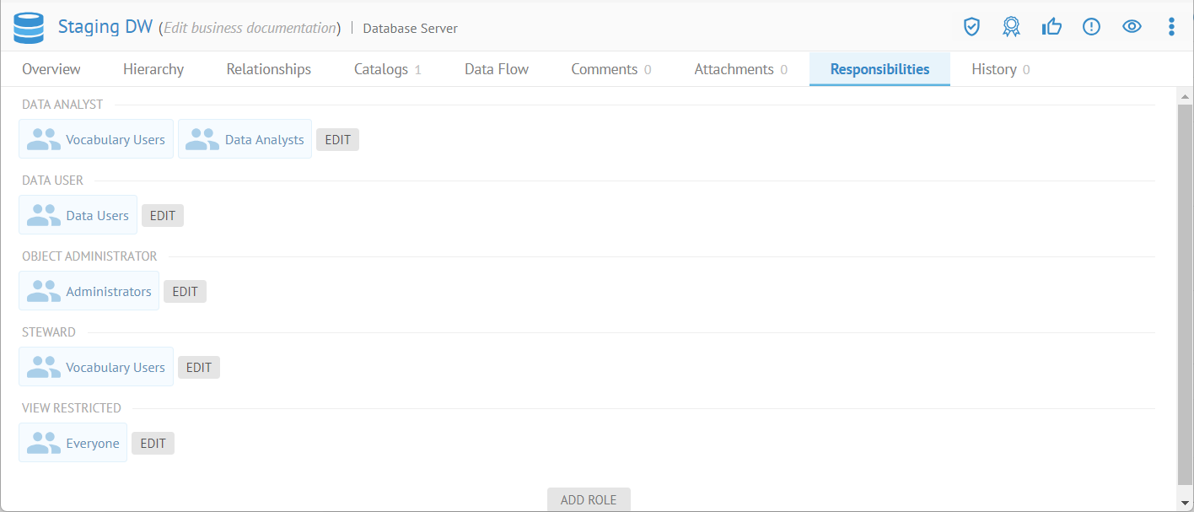Go to the History tab
The height and width of the screenshot is (512, 1194).
[1000, 69]
